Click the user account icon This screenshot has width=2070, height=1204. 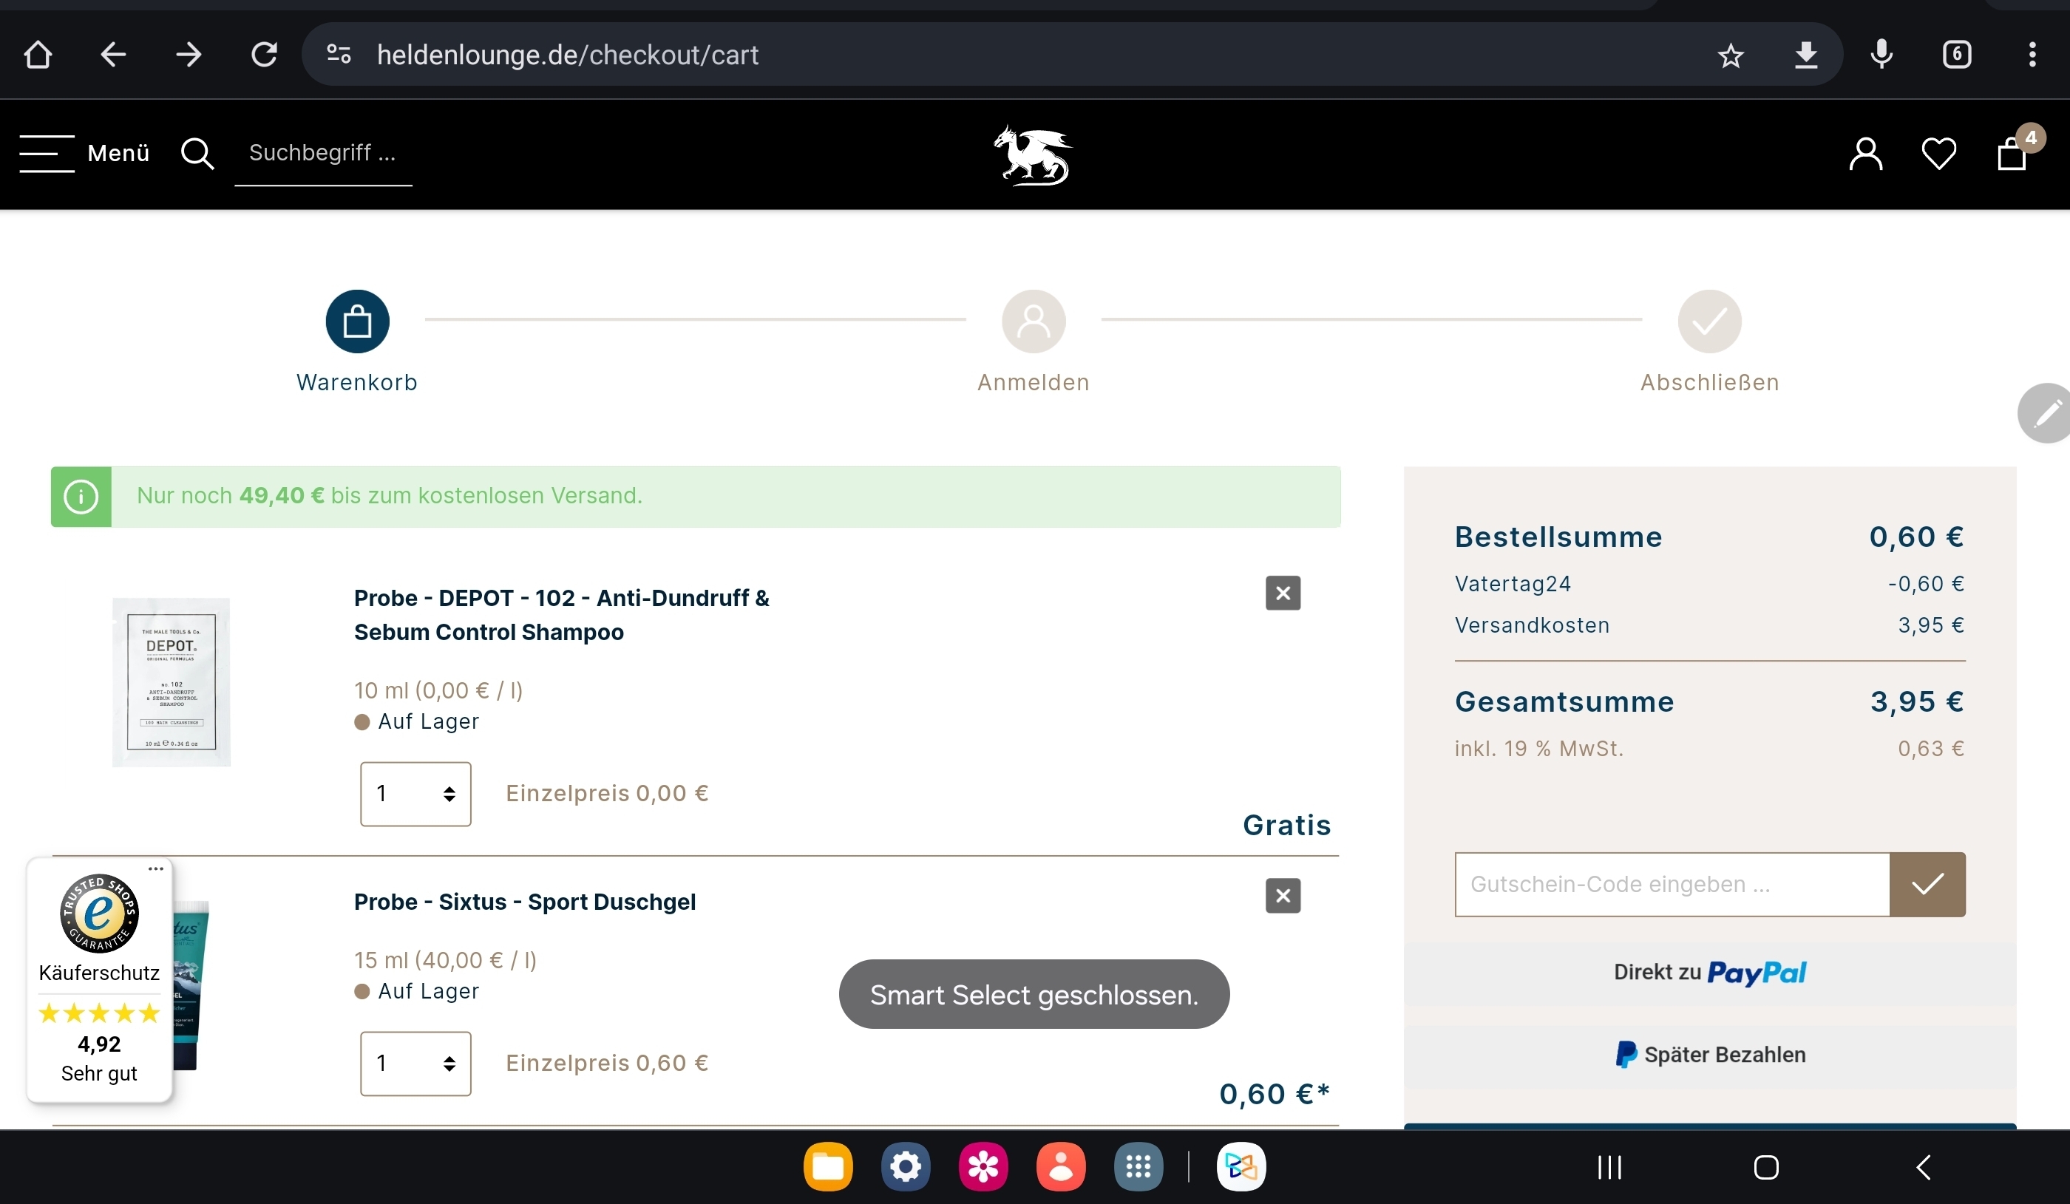click(x=1865, y=154)
